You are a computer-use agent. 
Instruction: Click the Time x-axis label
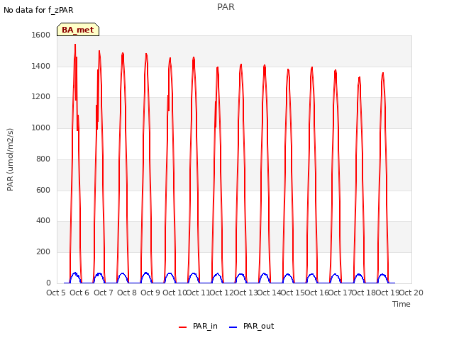point(402,304)
